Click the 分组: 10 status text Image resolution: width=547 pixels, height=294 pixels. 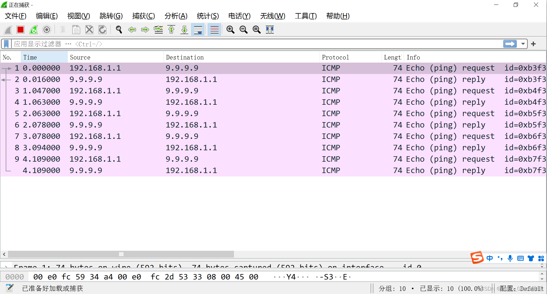pos(392,289)
